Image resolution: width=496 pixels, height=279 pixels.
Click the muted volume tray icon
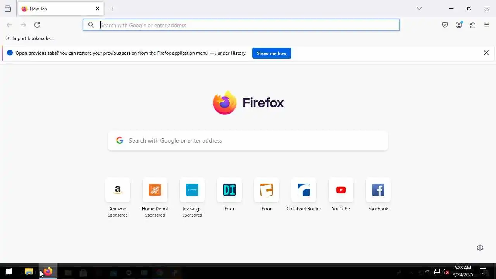[x=446, y=272]
